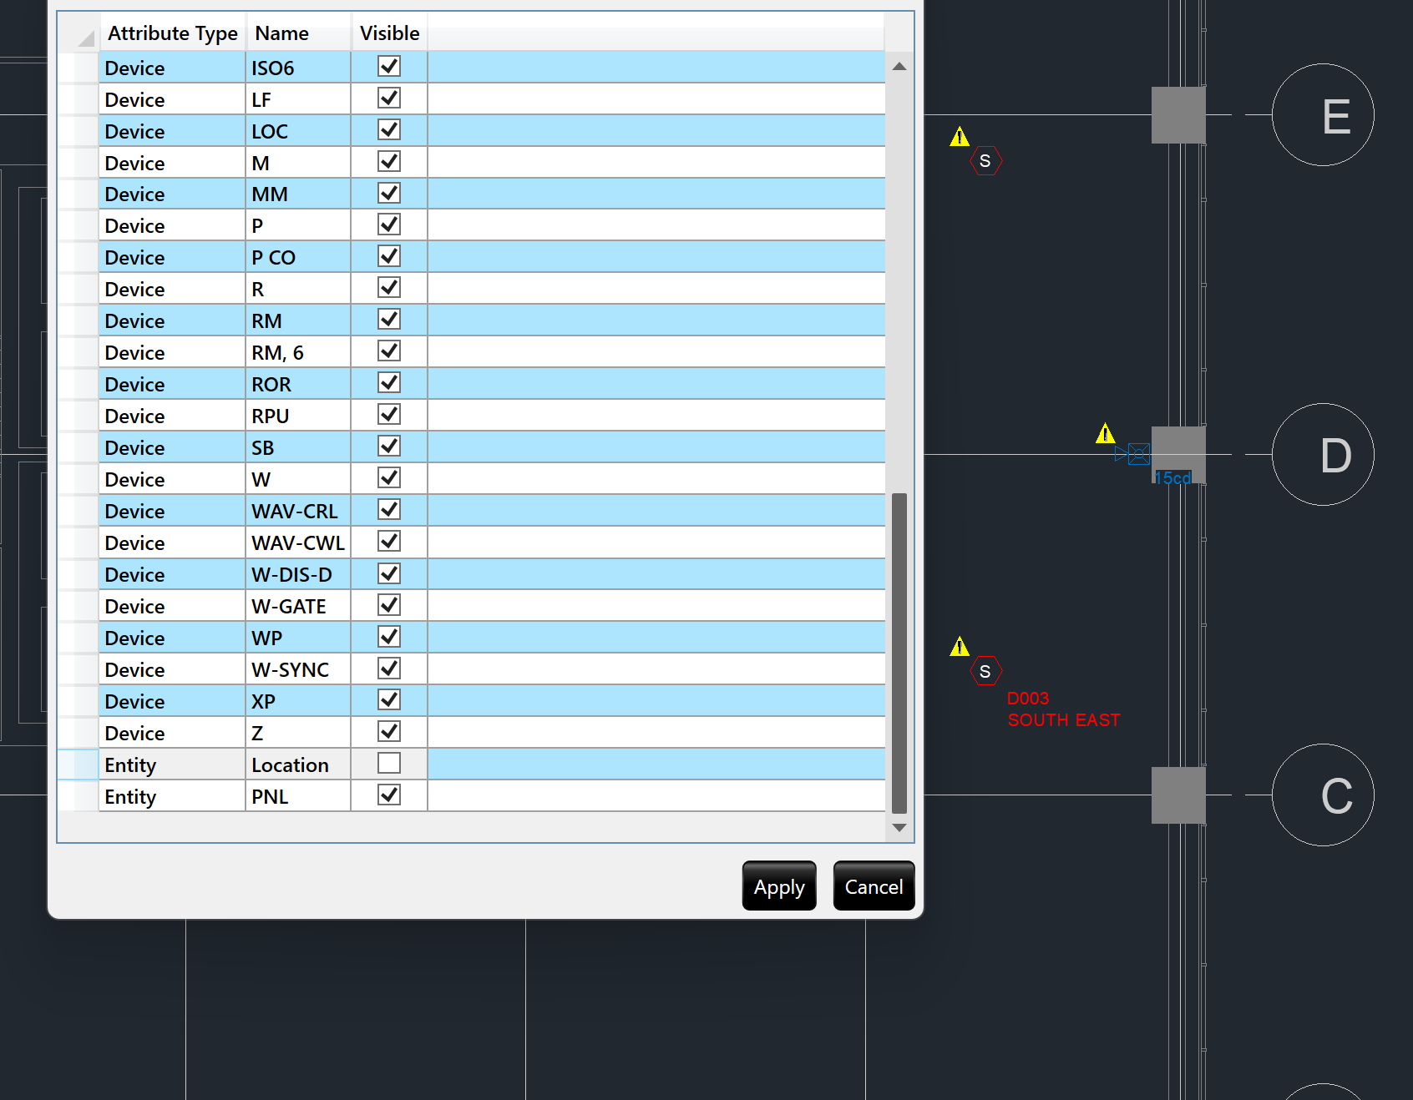Select Entity cell in PNL row
Viewport: 1413px width, 1100px height.
[x=172, y=796]
